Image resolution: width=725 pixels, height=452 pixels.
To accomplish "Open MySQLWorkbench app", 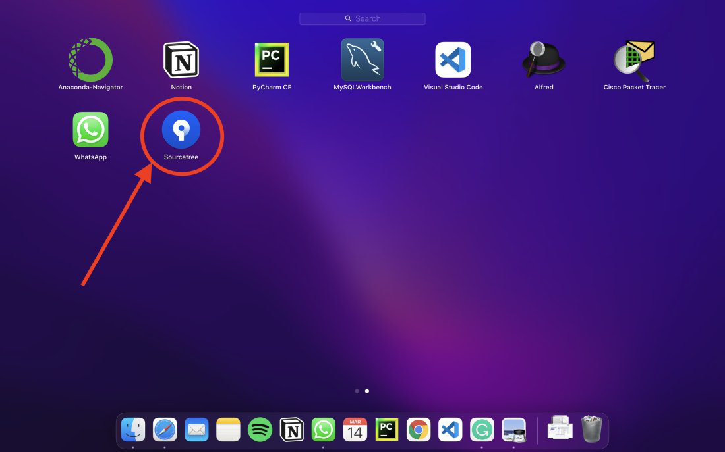I will coord(362,60).
